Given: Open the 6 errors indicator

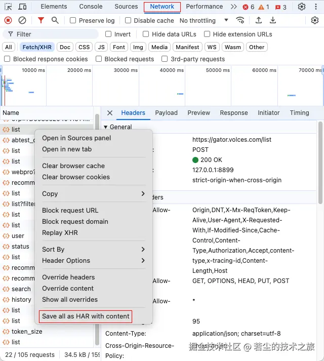Looking at the screenshot, I should pyautogui.click(x=249, y=7).
